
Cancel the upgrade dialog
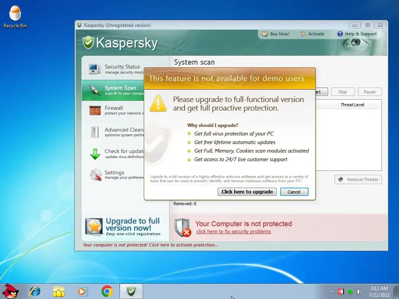(x=294, y=192)
